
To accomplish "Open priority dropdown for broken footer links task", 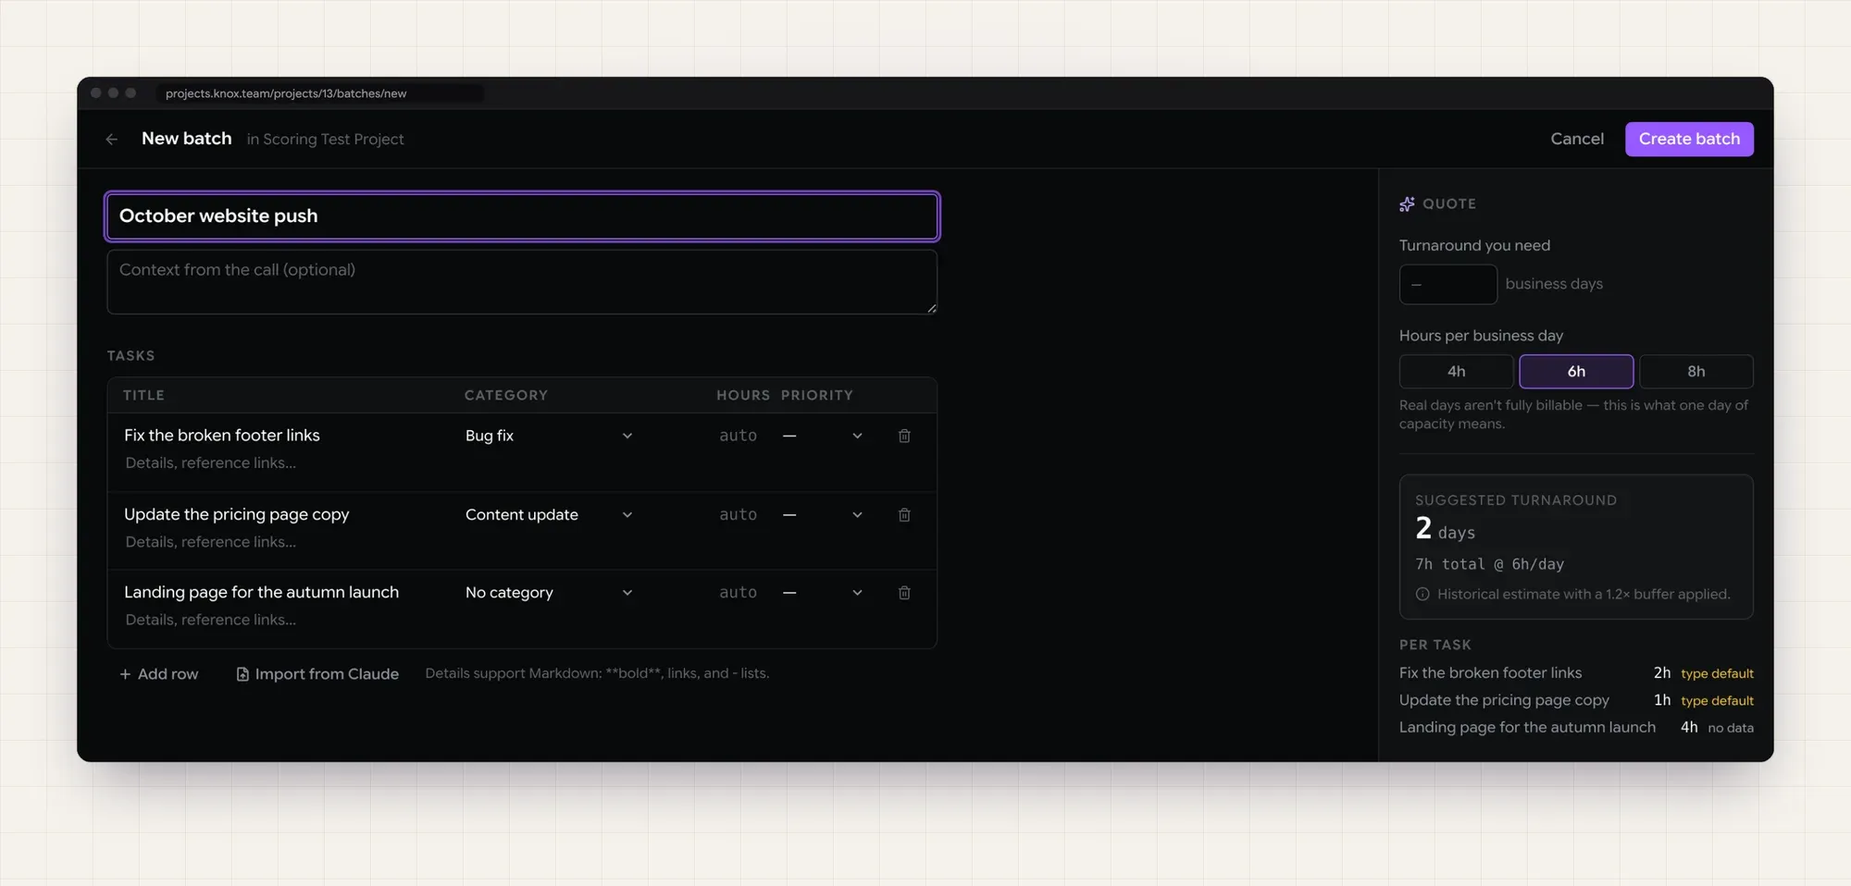I will pos(823,436).
